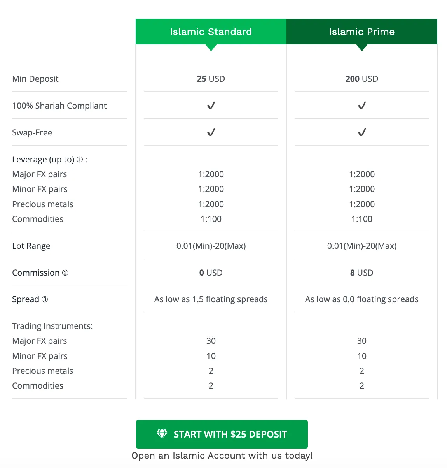Click the circled 3 icon beside Spread
Image resolution: width=447 pixels, height=468 pixels.
click(45, 299)
